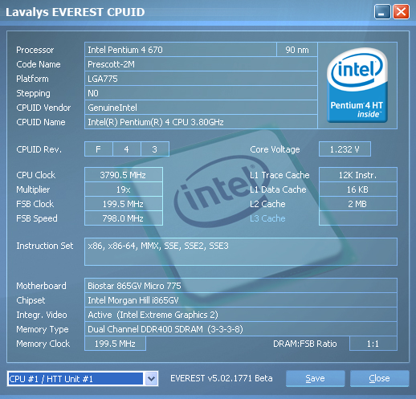Close window with the red X button
The image size is (416, 399).
pyautogui.click(x=401, y=12)
